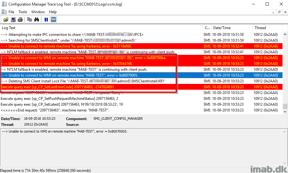Viewport: 288px width, 173px height.
Task: Open the Tools menu
Action: pyautogui.click(x=23, y=12)
